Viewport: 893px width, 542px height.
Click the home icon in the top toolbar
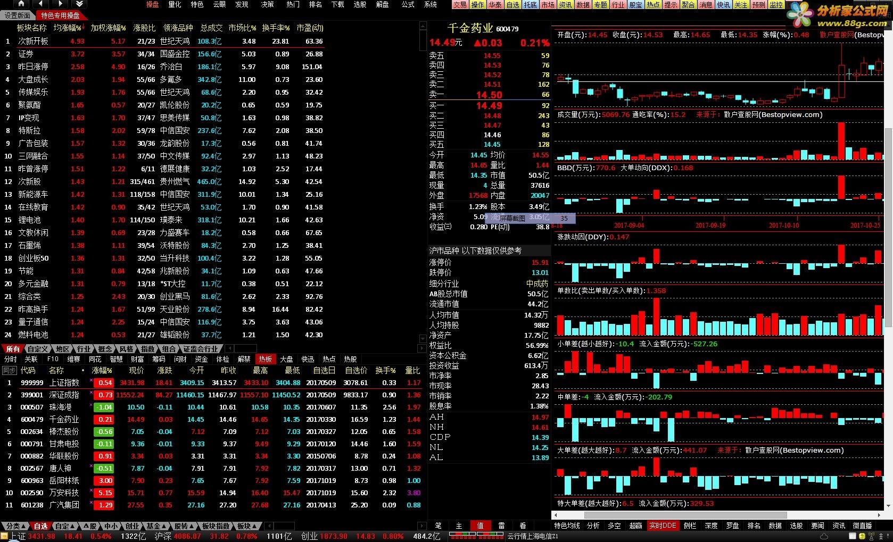(x=21, y=4)
